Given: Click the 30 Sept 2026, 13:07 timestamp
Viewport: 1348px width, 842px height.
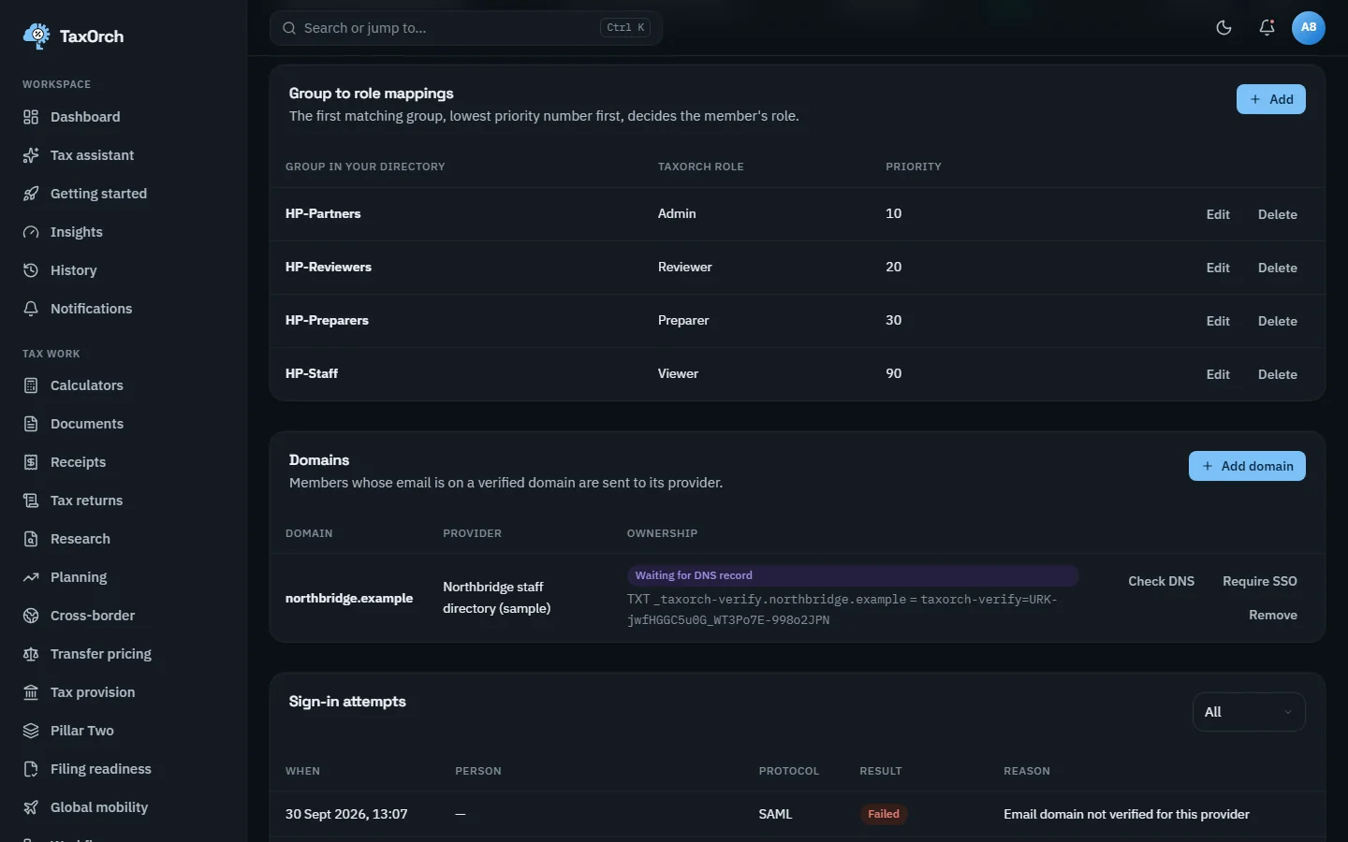Looking at the screenshot, I should coord(346,814).
